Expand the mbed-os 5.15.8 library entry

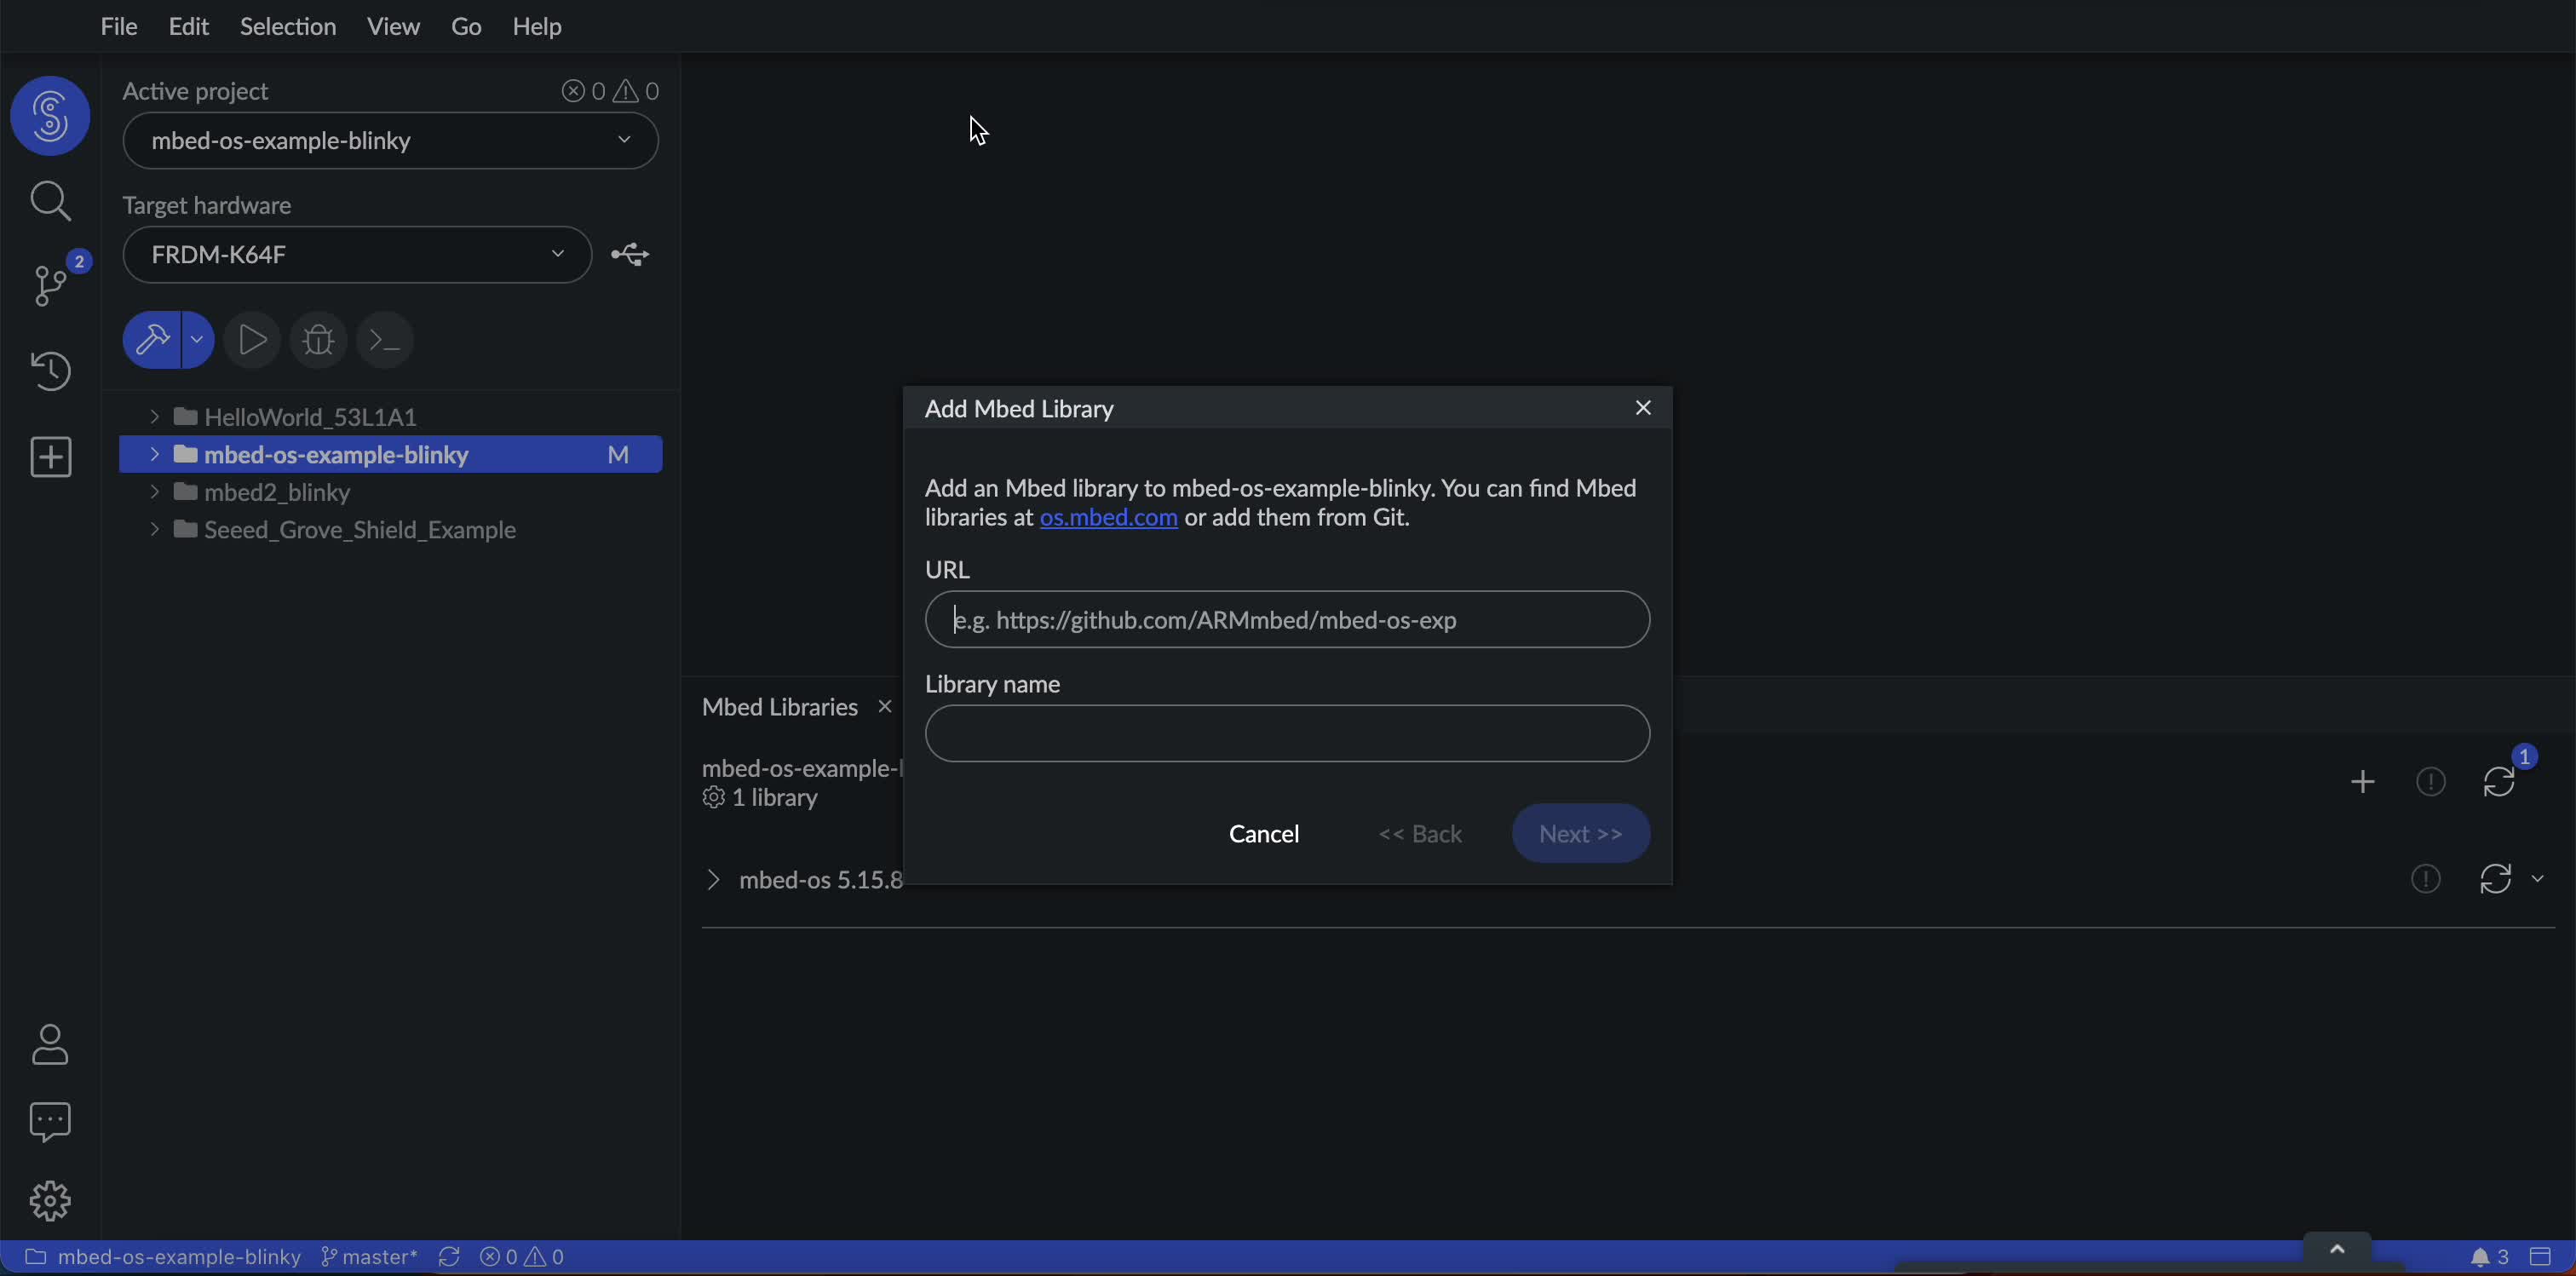click(x=712, y=879)
